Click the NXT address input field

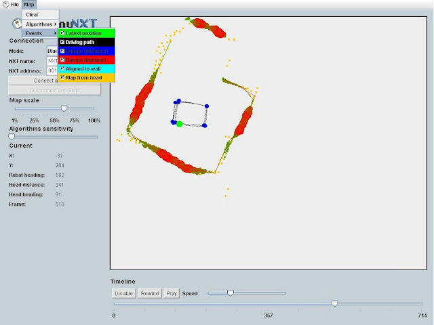52,70
